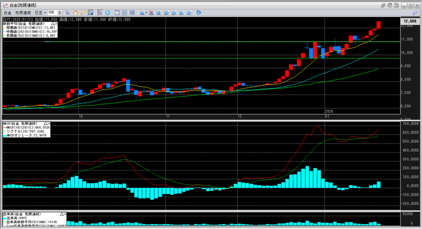
Task: Select the arrow pointer cursor tool
Action: (x=68, y=13)
